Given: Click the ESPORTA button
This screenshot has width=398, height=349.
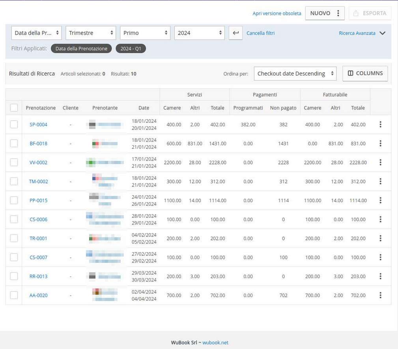Looking at the screenshot, I should coord(370,13).
